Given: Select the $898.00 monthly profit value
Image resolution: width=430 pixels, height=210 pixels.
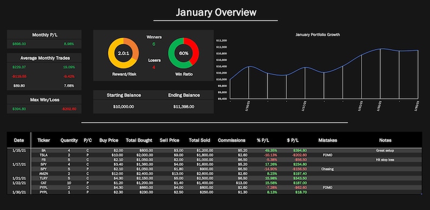Looking at the screenshot, I should [19, 44].
